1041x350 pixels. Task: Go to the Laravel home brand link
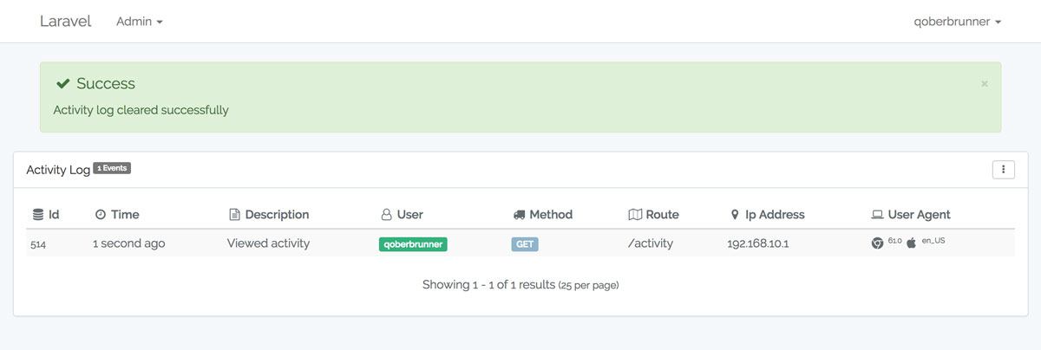tap(65, 21)
